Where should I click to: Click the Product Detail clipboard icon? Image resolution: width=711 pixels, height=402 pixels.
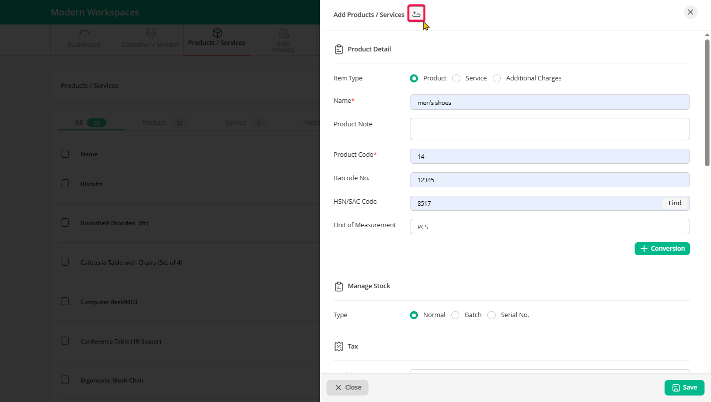tap(339, 49)
